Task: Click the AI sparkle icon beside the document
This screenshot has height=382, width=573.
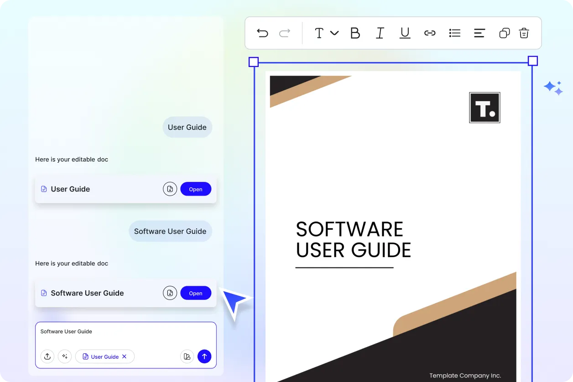Action: [553, 88]
